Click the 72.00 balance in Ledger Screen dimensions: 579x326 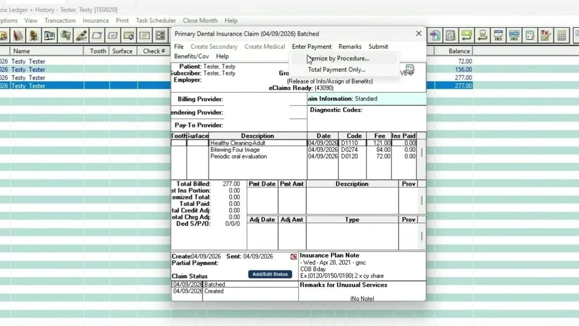click(465, 62)
